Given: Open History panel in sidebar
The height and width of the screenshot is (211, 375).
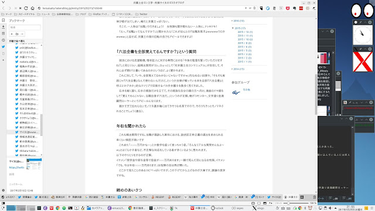Looking at the screenshot, I should [x=3, y=40].
